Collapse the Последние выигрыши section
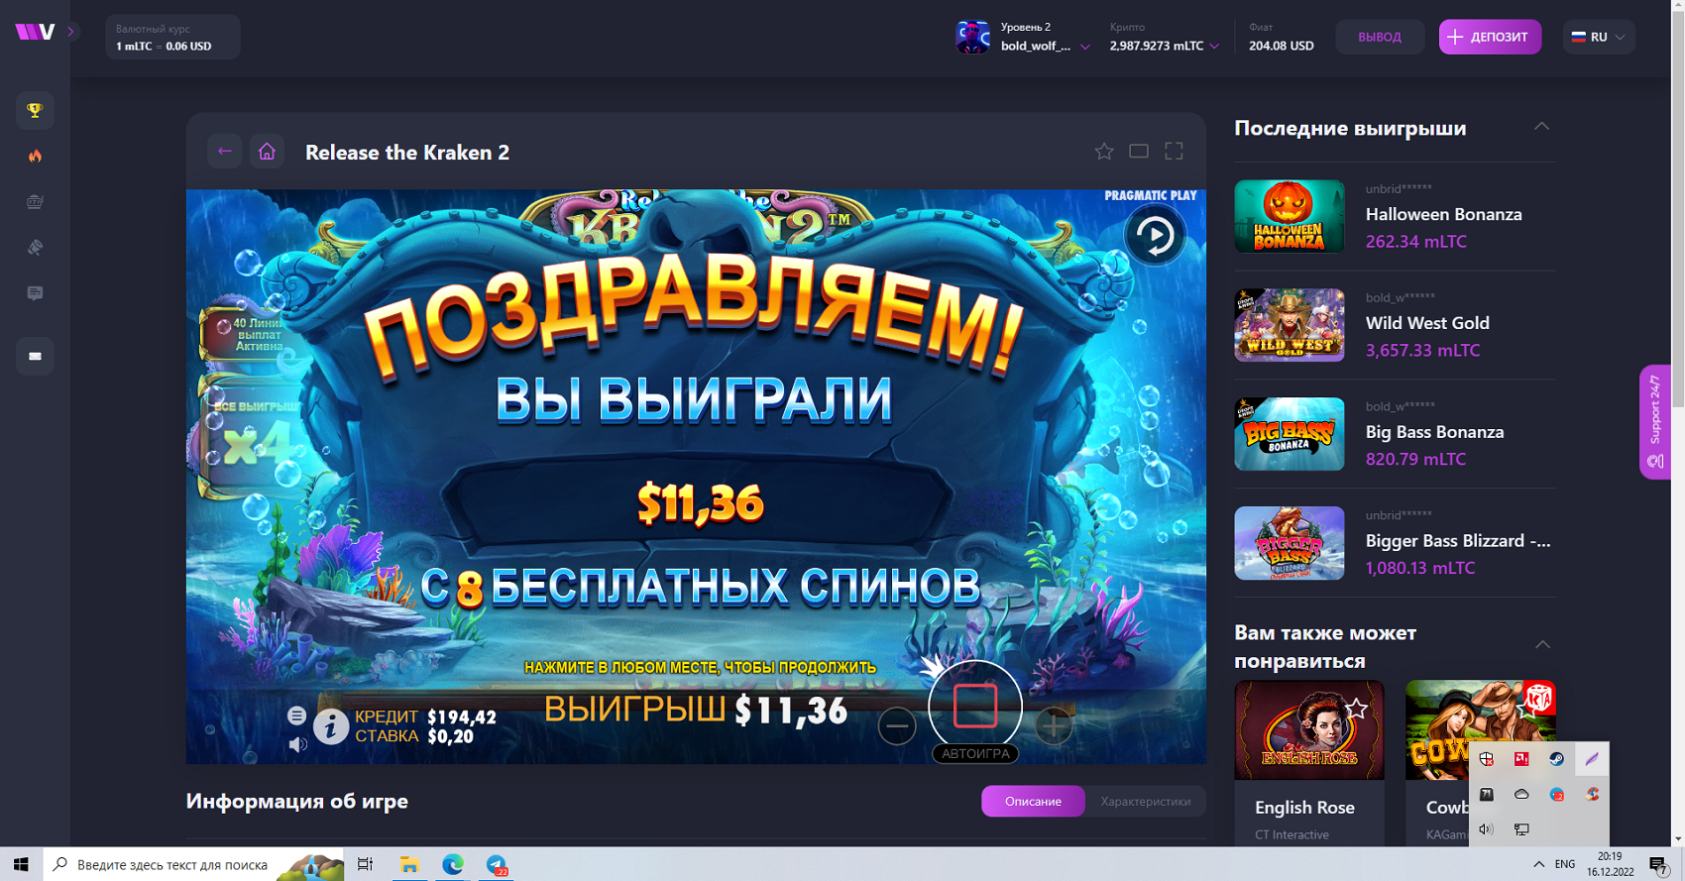Viewport: 1685px width, 881px height. coord(1541,127)
